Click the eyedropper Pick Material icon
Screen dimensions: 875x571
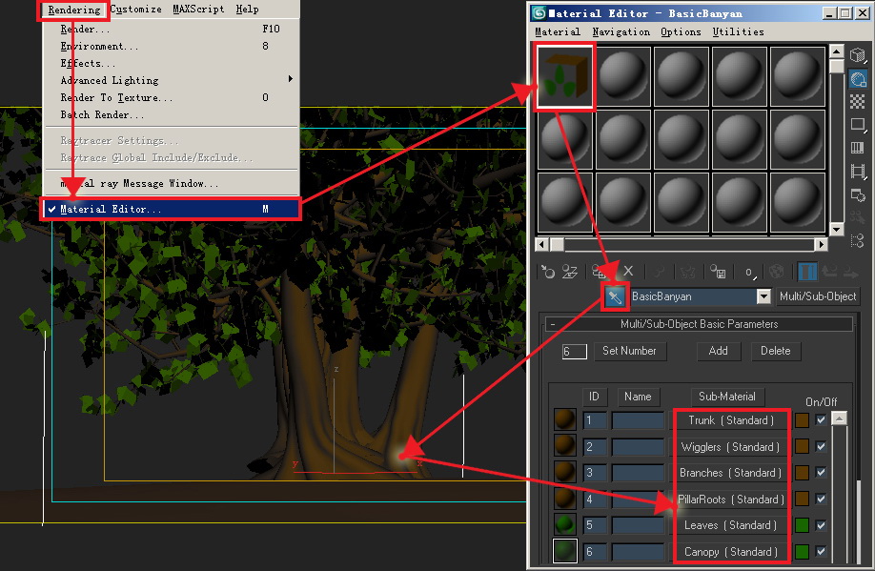tap(615, 297)
